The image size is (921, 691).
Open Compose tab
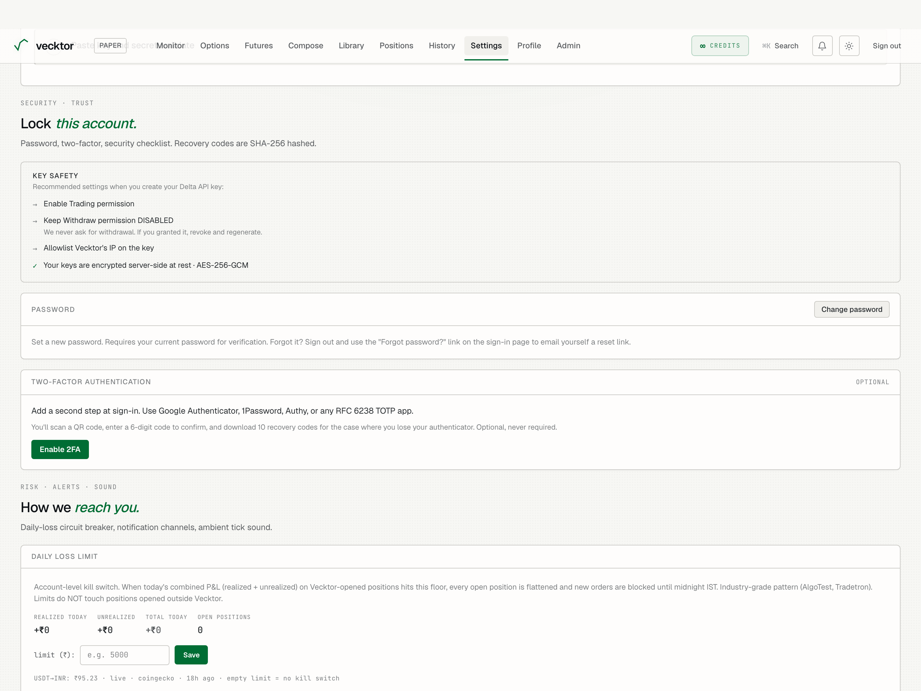306,45
